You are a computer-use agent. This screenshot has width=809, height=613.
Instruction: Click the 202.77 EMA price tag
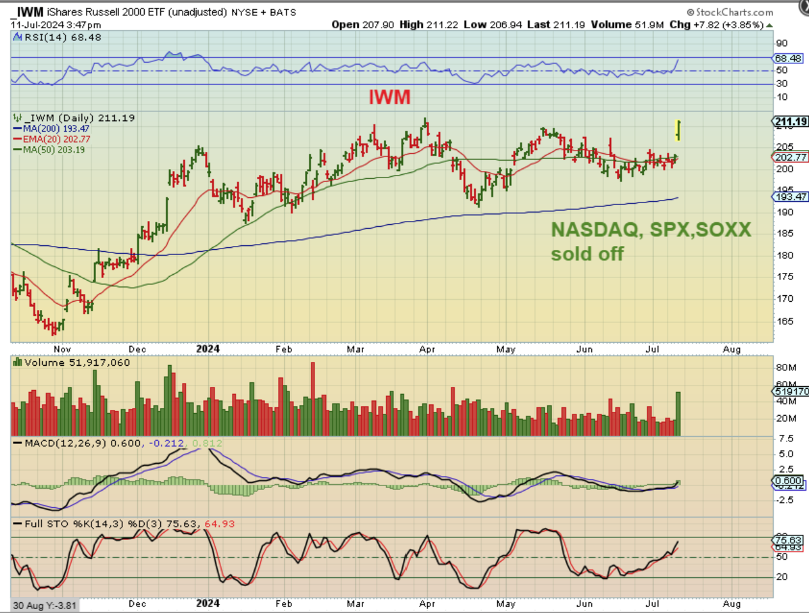[790, 158]
